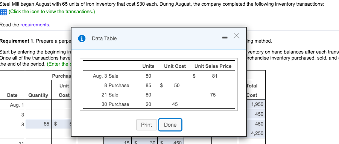339x144 pixels.
Task: Click the blue info icon in Data Table dialog
Action: pyautogui.click(x=82, y=38)
